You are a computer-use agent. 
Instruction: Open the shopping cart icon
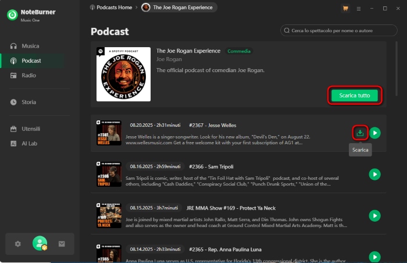345,9
